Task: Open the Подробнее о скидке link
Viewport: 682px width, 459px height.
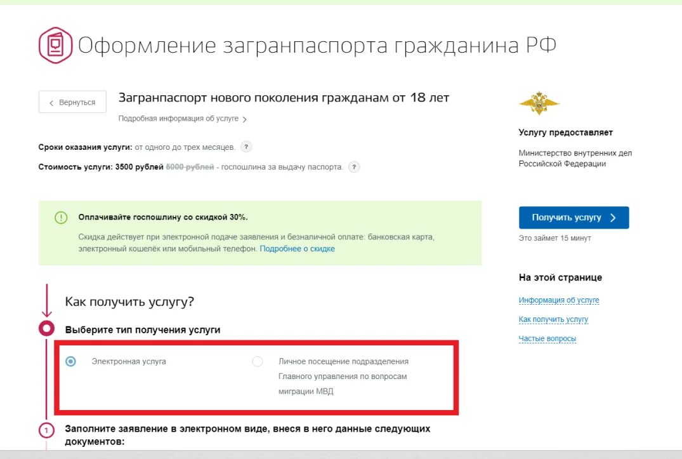Action: tap(297, 249)
